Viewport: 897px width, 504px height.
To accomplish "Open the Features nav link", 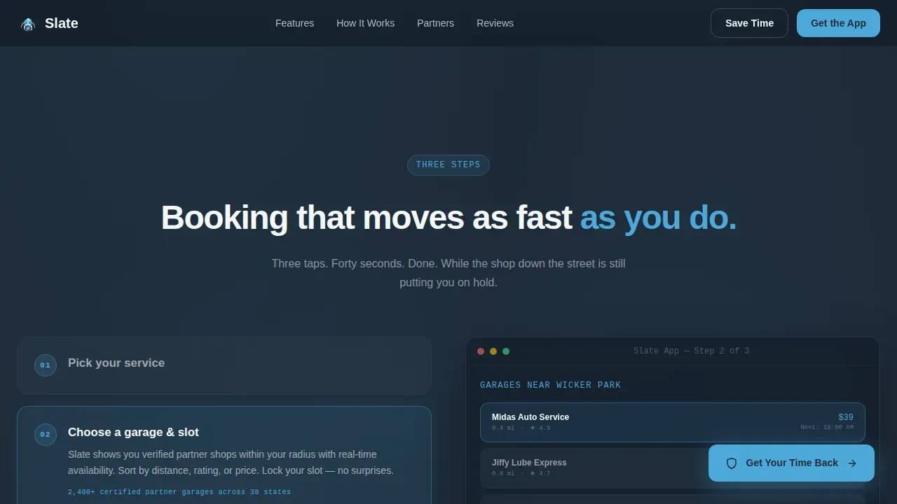I will [x=294, y=23].
